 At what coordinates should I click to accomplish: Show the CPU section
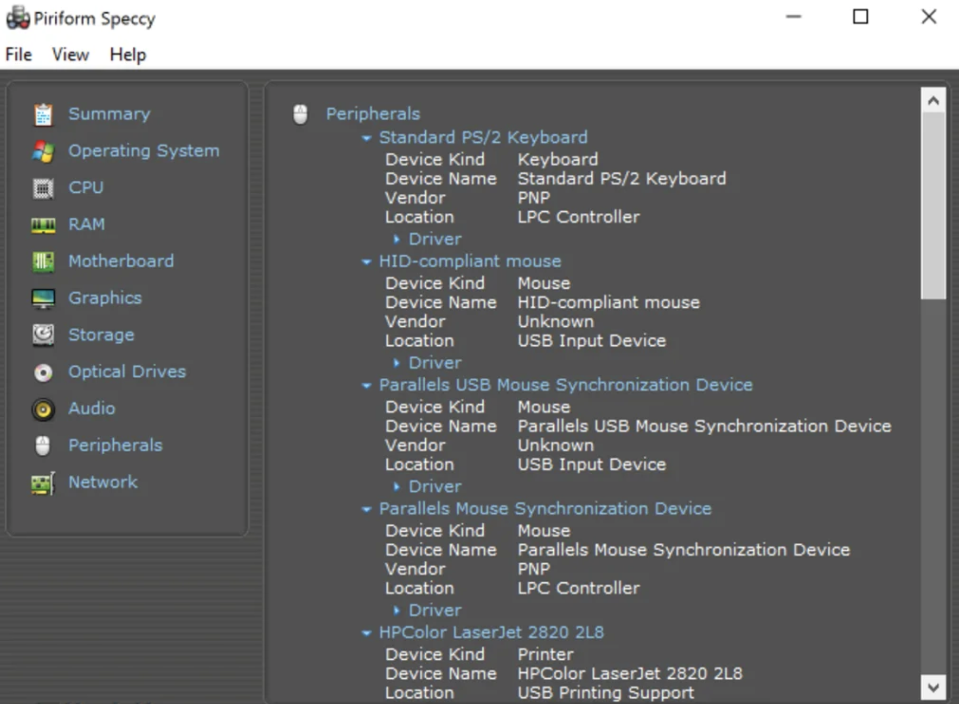(x=86, y=188)
